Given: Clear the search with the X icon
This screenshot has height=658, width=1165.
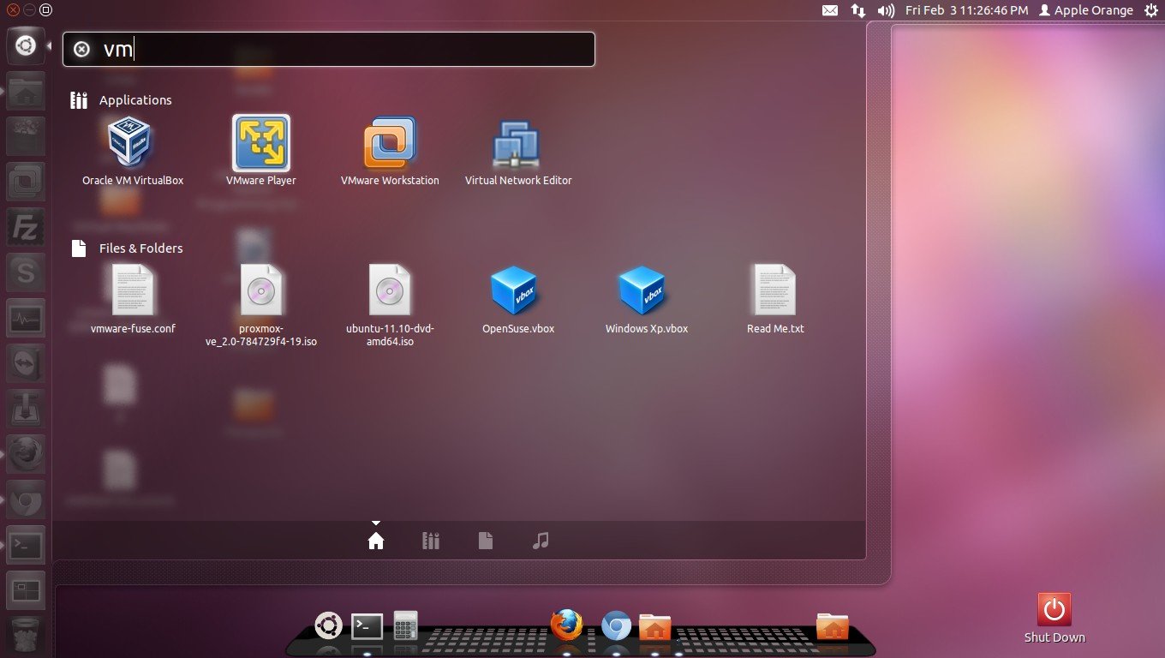Looking at the screenshot, I should (81, 50).
